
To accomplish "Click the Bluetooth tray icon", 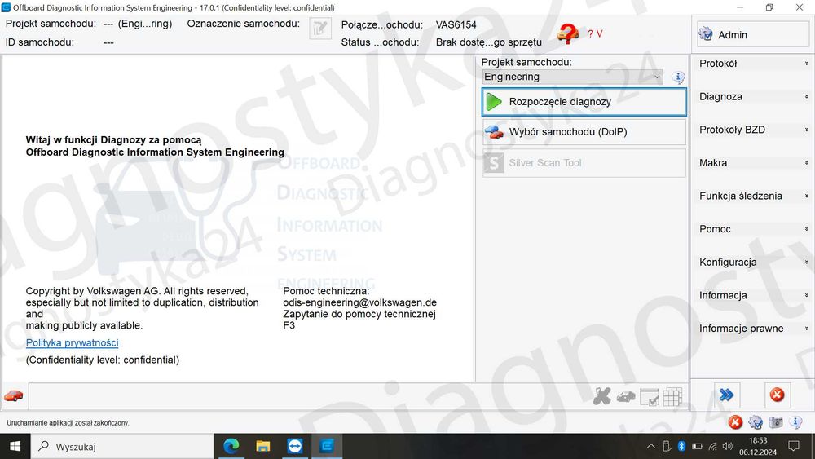I will (x=681, y=446).
